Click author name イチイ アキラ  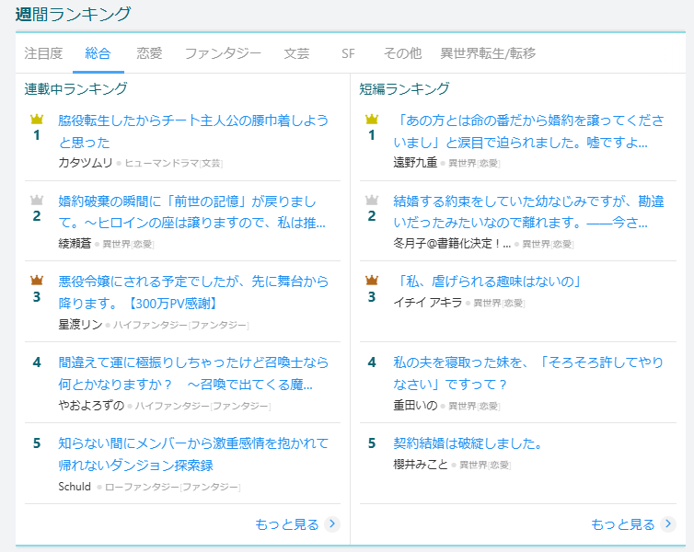tap(426, 302)
